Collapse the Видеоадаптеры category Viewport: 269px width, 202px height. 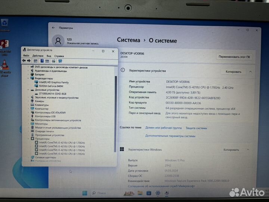[28, 78]
